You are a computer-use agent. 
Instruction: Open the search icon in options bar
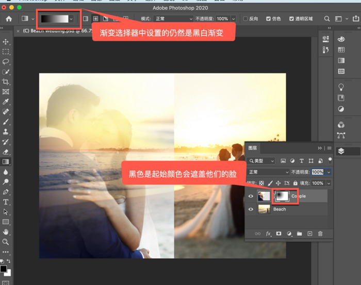[326, 19]
